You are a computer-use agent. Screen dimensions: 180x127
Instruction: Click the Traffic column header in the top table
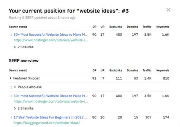tap(147, 27)
